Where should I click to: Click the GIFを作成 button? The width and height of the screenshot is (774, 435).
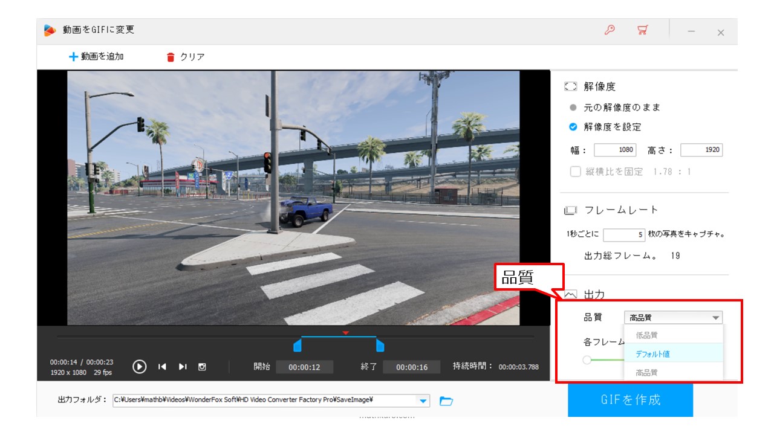tap(630, 399)
